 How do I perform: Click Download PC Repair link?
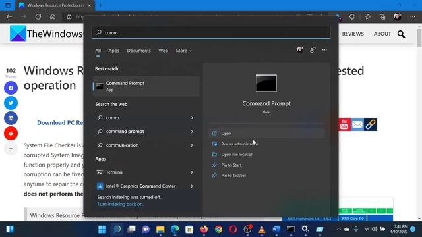[x=60, y=123]
